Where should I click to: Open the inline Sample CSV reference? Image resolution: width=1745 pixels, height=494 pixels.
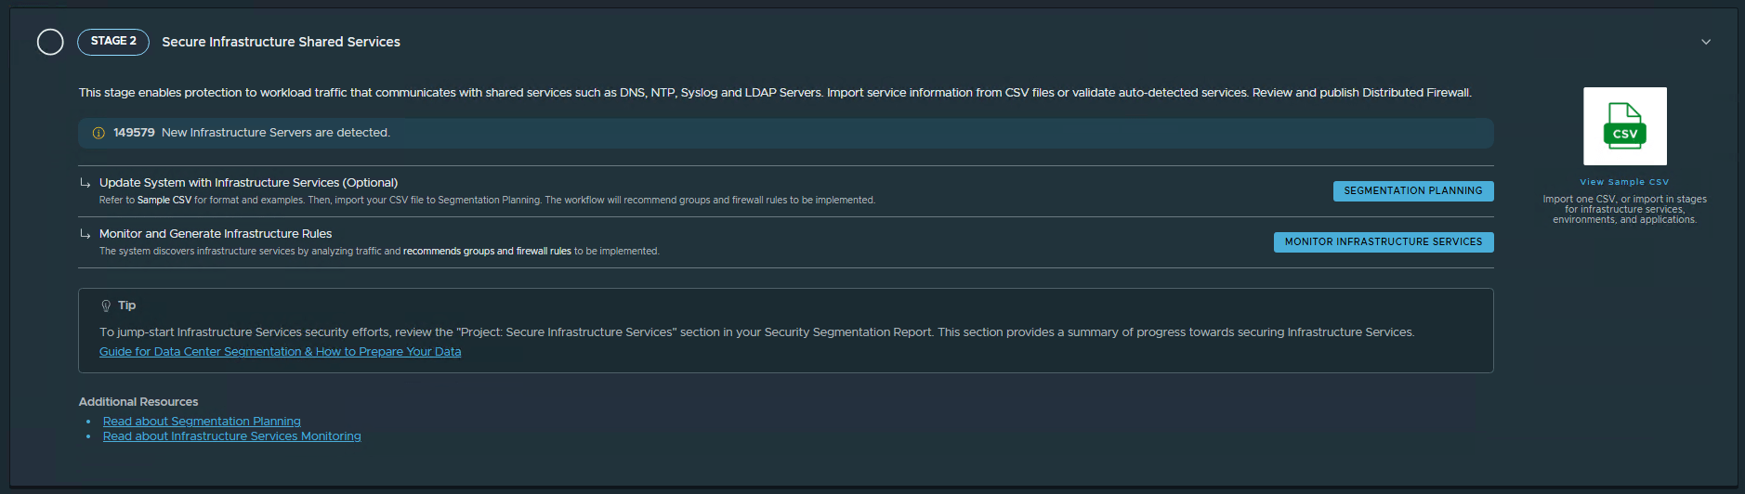tap(164, 201)
